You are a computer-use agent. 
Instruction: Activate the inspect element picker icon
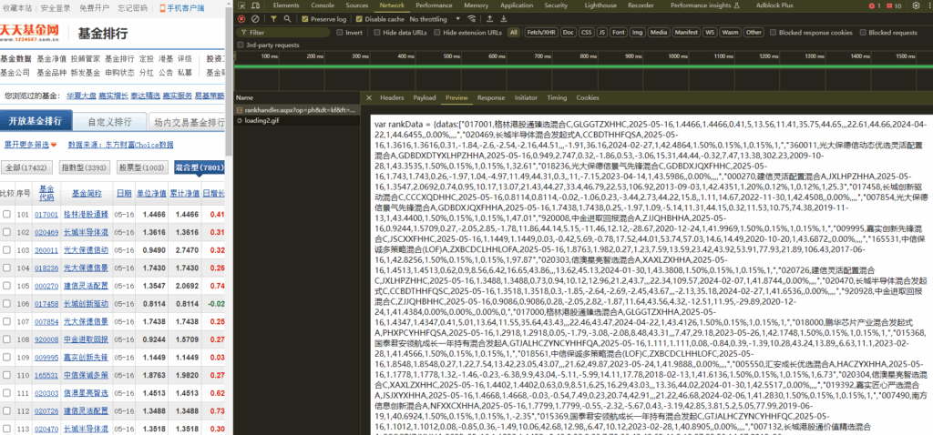(x=241, y=5)
